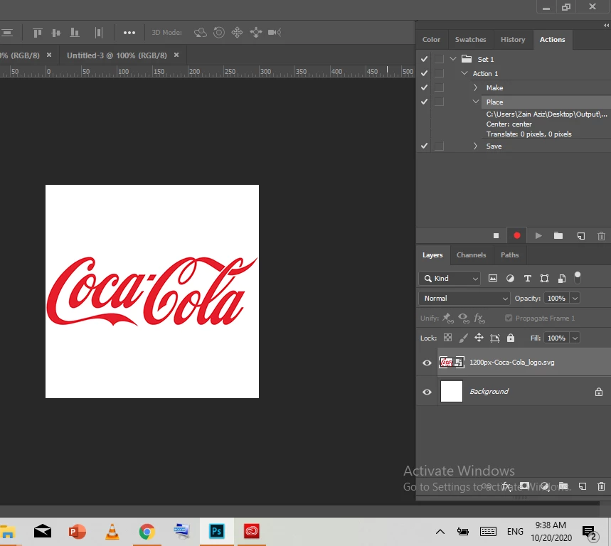Create a new action set folder
The image size is (611, 546).
558,235
